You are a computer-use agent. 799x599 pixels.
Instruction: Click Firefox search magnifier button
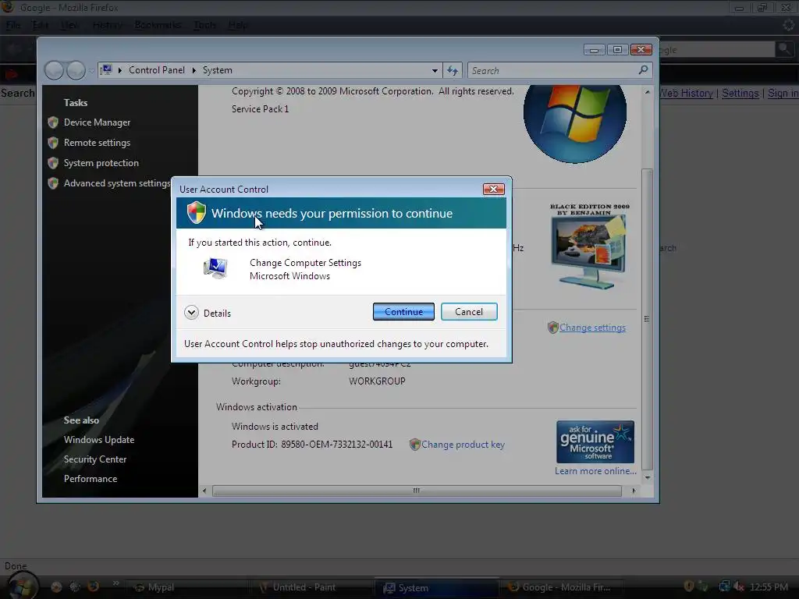[784, 49]
